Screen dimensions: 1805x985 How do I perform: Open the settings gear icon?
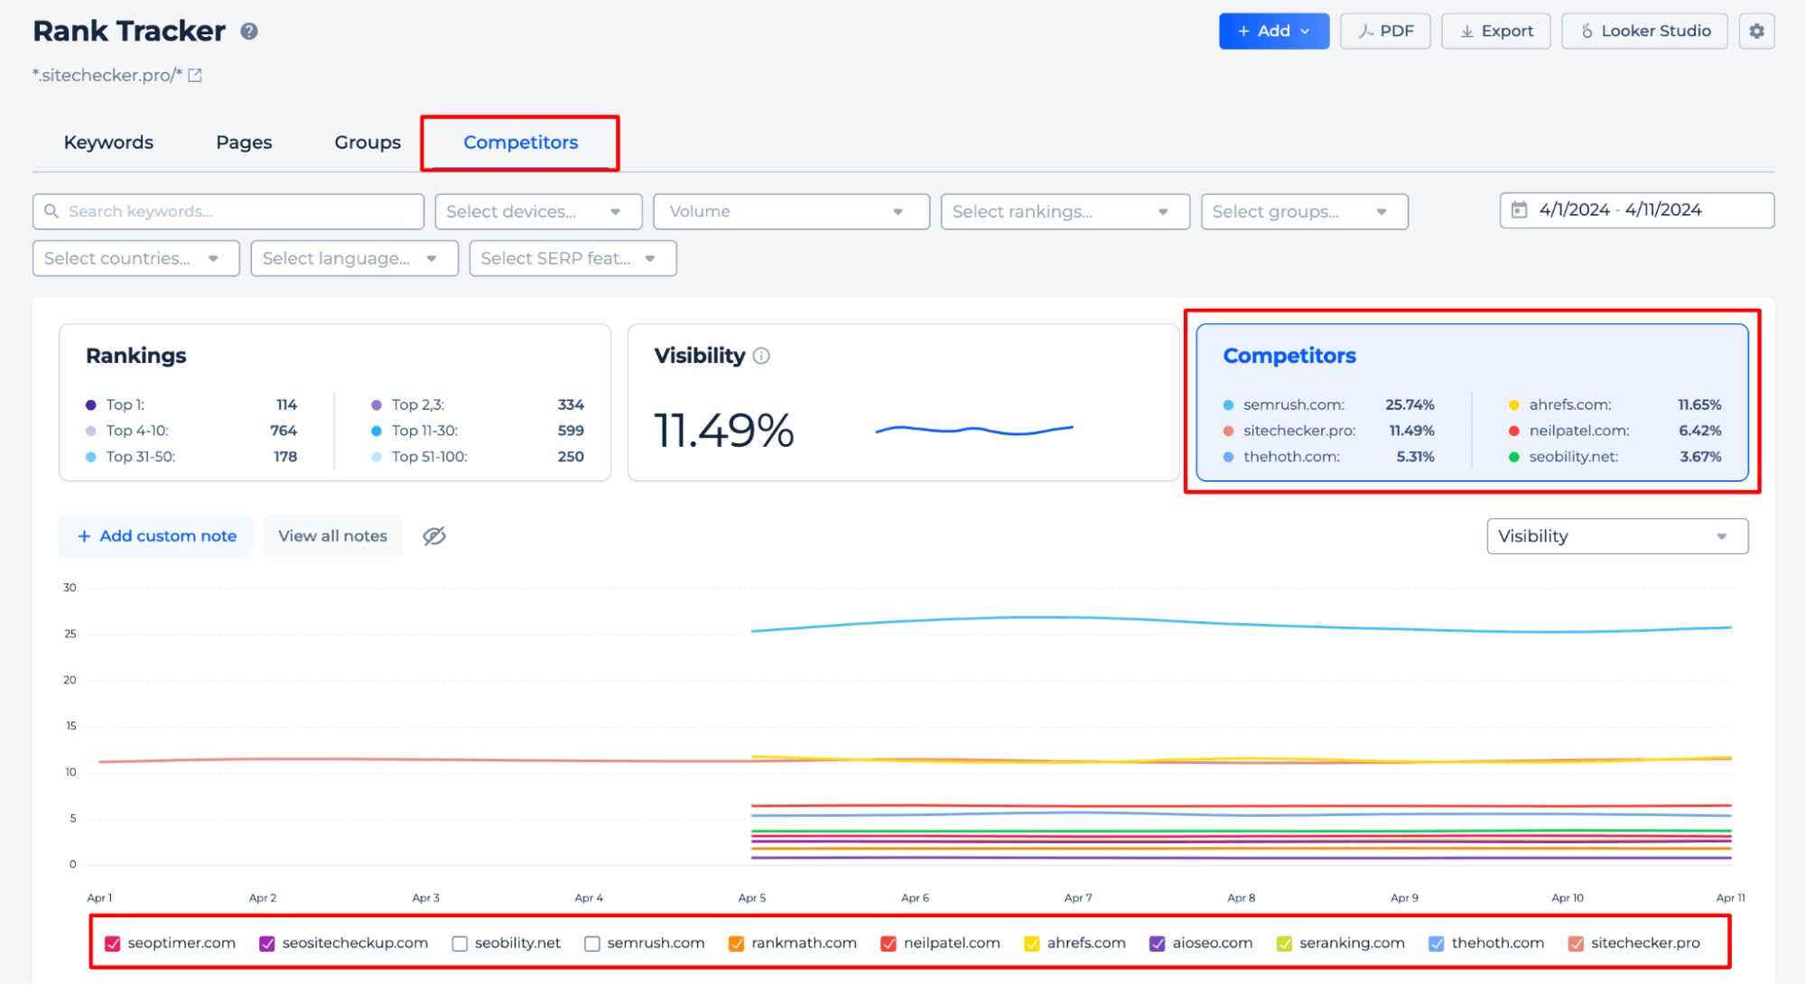coord(1756,32)
